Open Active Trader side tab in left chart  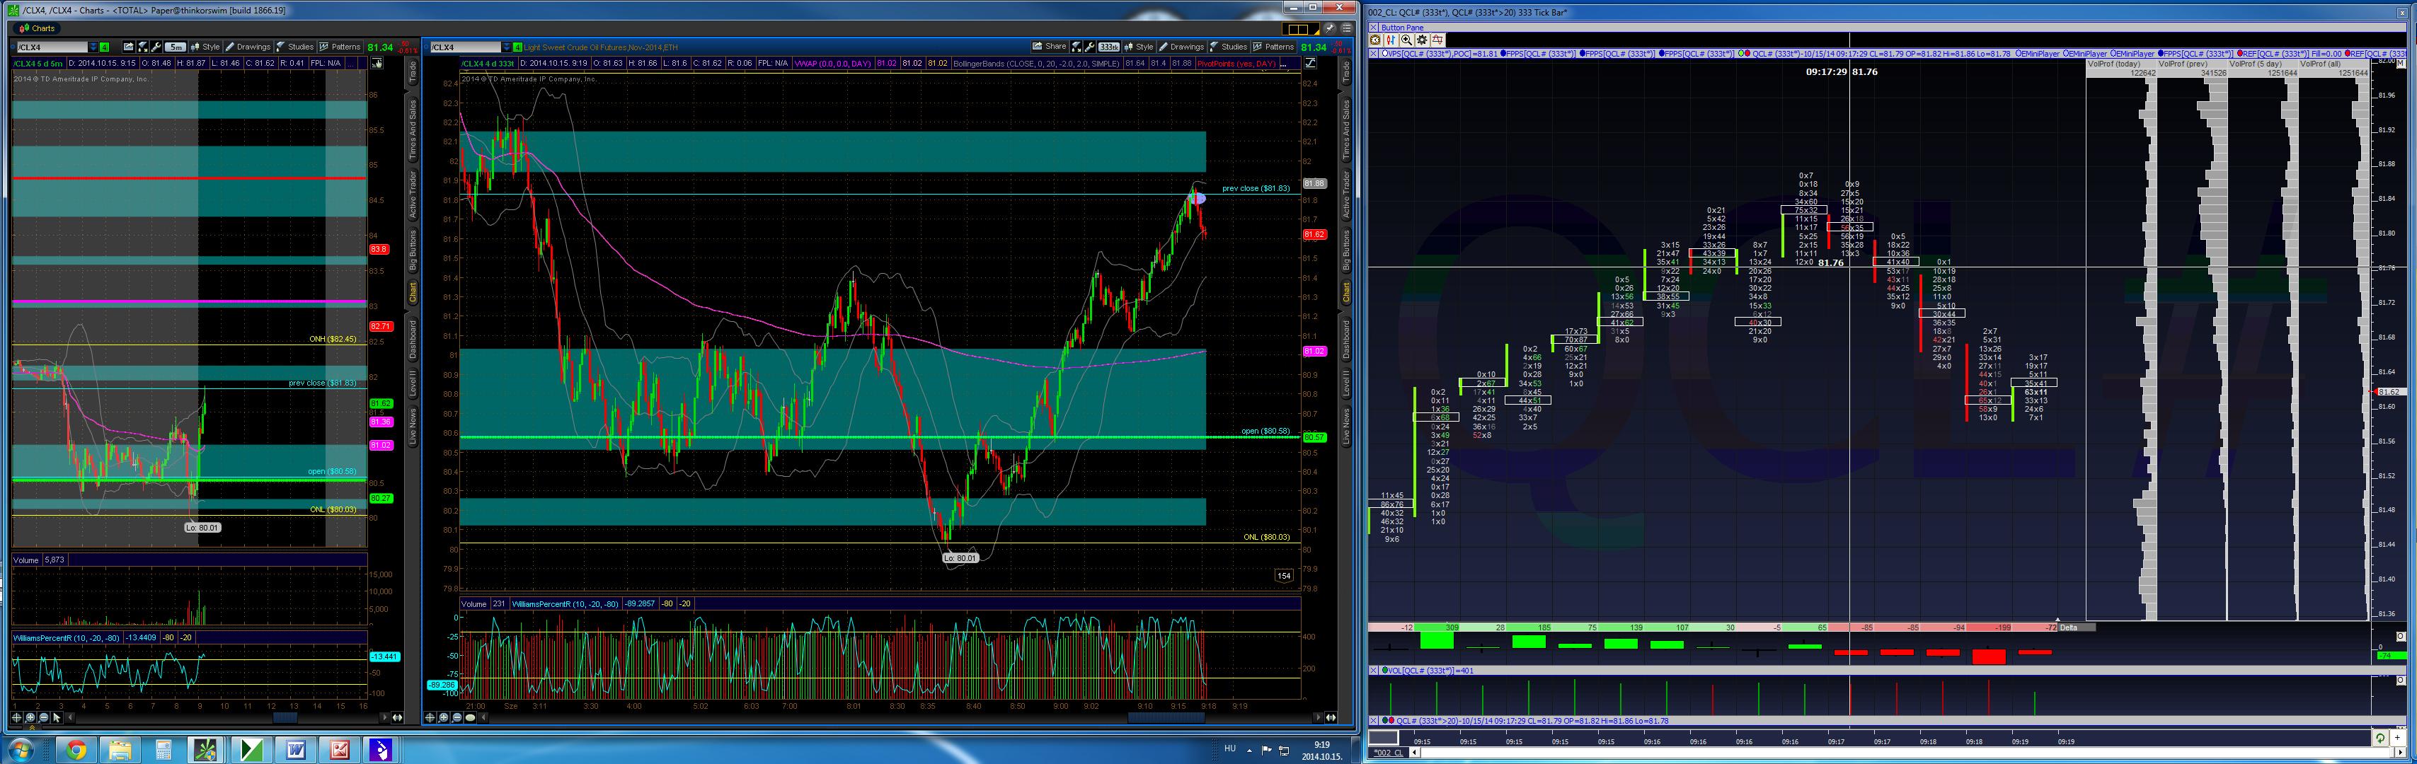tap(412, 195)
